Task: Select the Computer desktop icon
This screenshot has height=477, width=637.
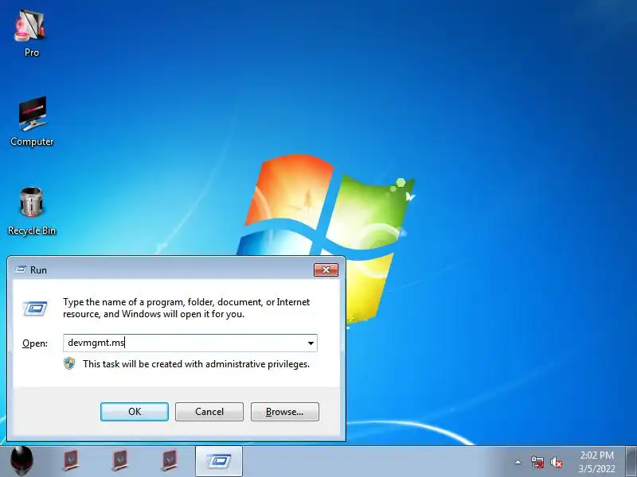Action: tap(32, 121)
